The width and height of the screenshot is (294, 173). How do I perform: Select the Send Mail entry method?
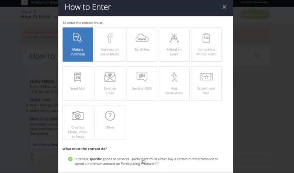78,83
